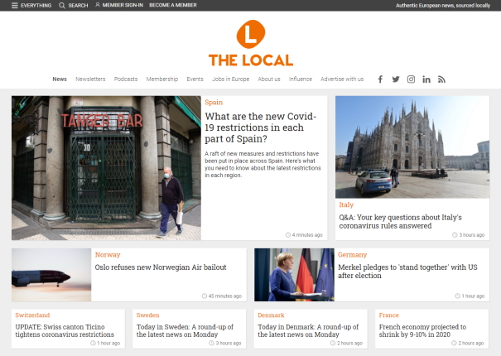
Task: Open the Everything hamburger menu icon
Action: coord(14,6)
